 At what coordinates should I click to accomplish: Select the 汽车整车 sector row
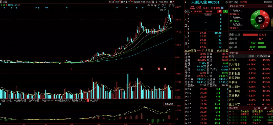[251, 65]
